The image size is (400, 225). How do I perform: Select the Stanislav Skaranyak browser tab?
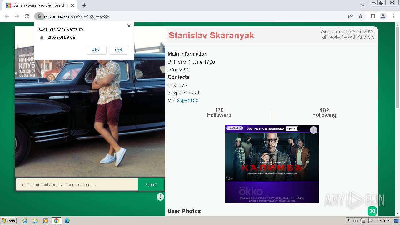tap(41, 5)
